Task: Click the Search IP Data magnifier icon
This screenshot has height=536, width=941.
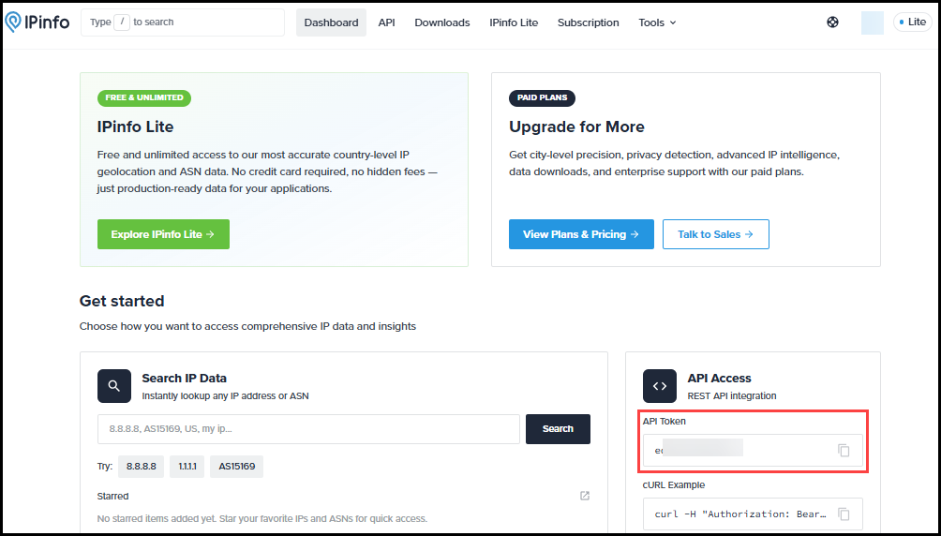Action: click(114, 386)
